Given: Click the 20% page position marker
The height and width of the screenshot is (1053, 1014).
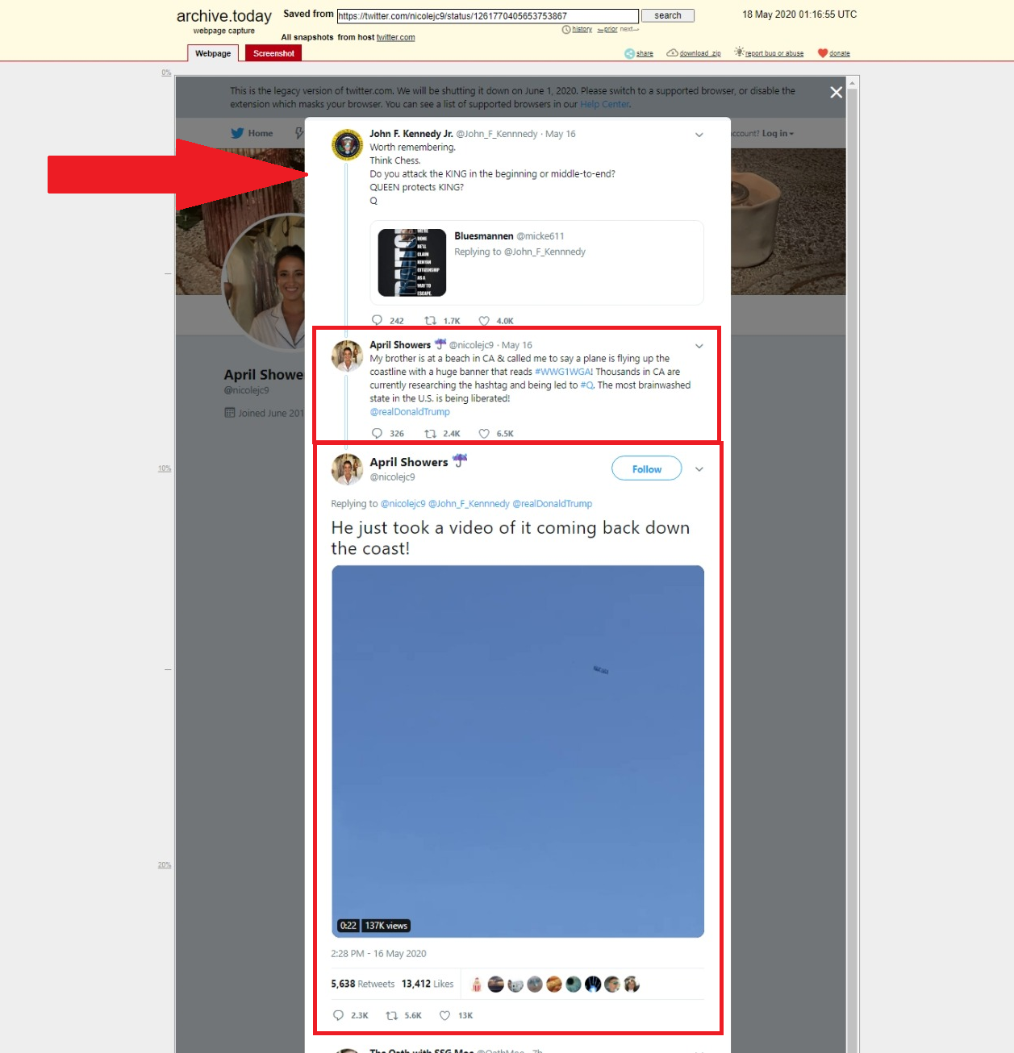Looking at the screenshot, I should [x=165, y=865].
